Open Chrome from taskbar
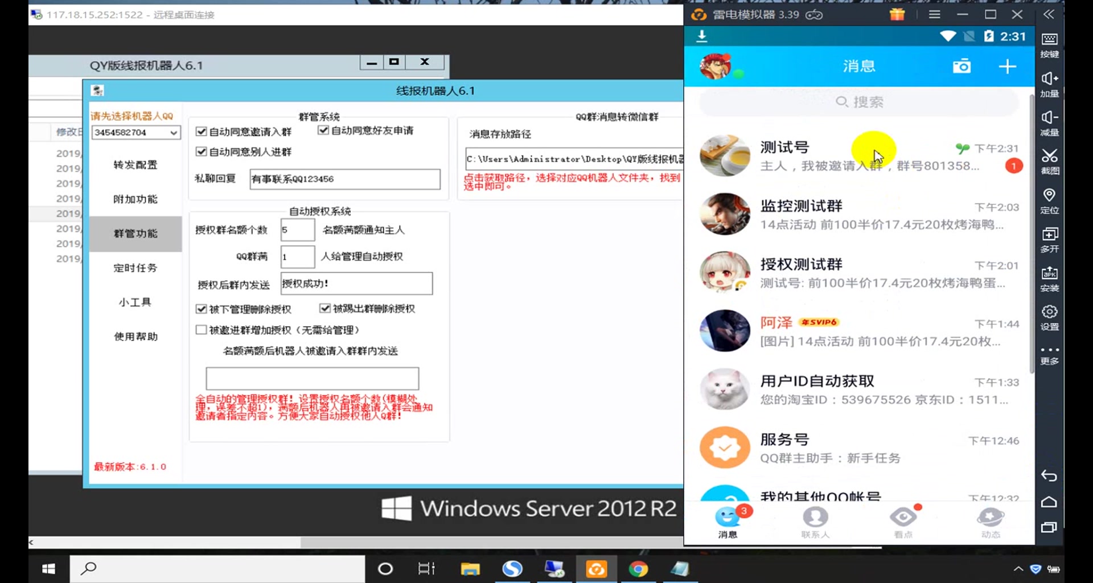Viewport: 1093px width, 583px height. pyautogui.click(x=638, y=569)
